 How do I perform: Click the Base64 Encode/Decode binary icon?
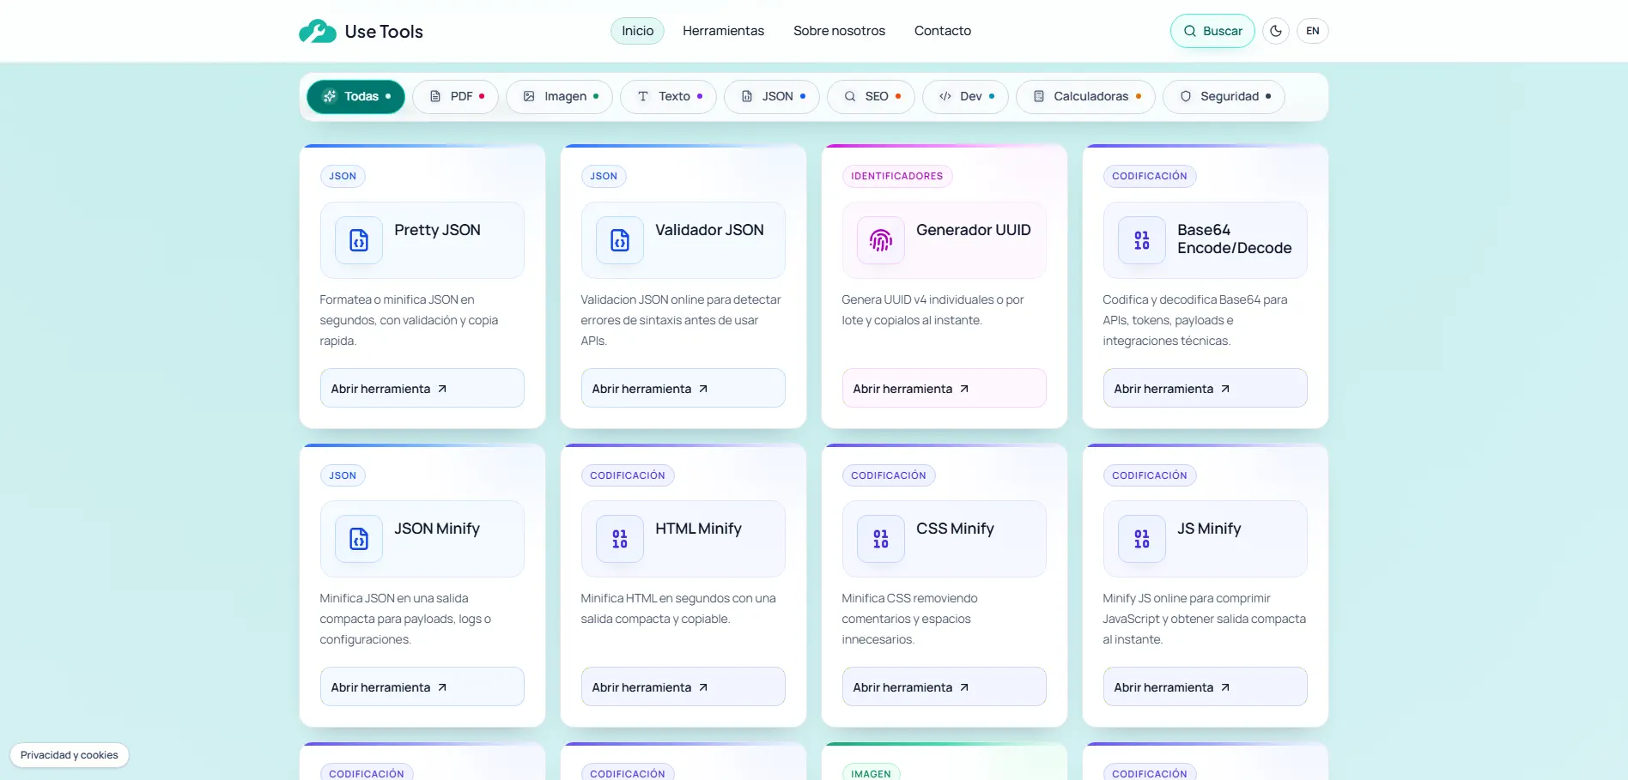[x=1140, y=240]
